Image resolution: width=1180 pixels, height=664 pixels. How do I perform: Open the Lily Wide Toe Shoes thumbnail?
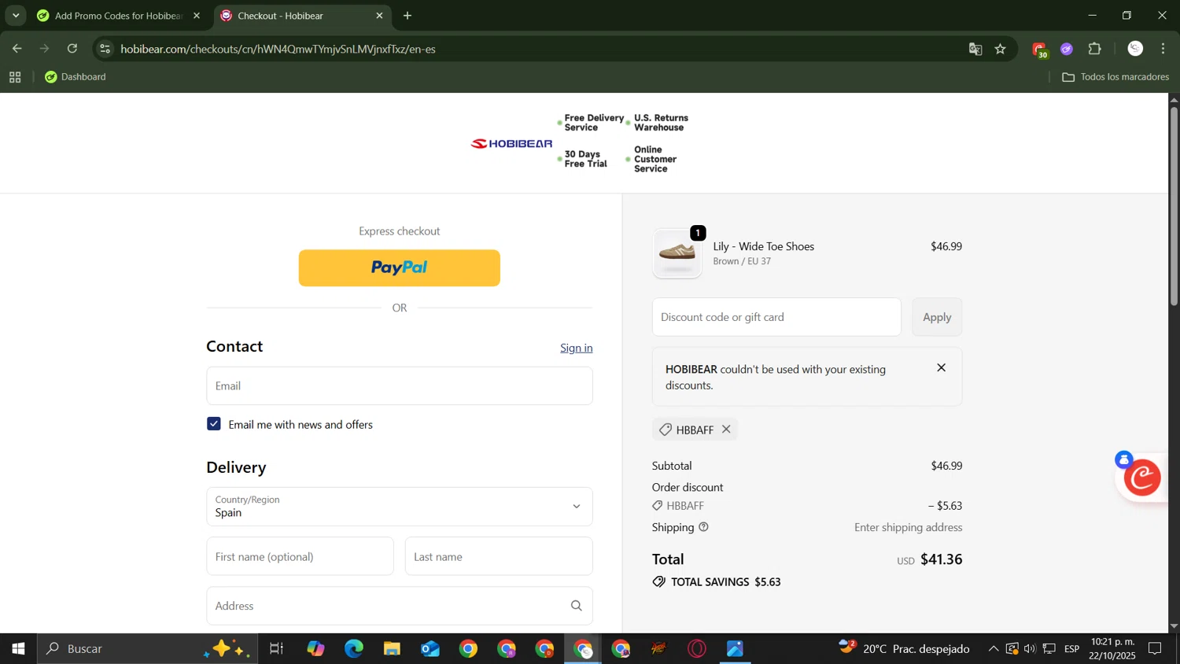coord(677,253)
